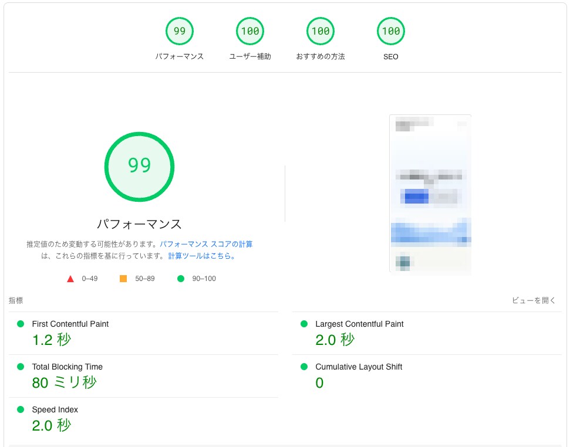The height and width of the screenshot is (447, 570).
Task: Click the Total Blocking Time metric title
Action: click(68, 367)
